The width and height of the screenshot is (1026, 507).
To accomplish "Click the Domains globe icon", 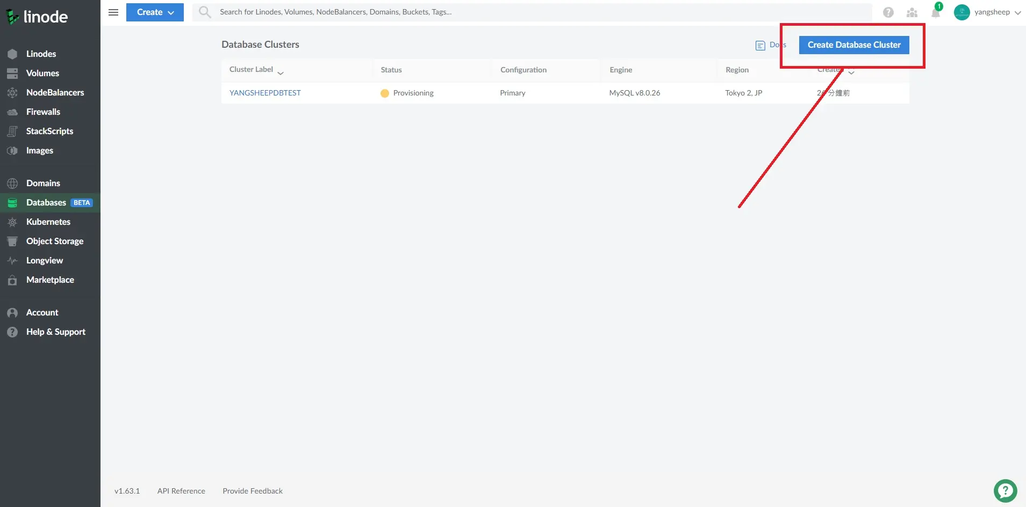I will [x=12, y=183].
